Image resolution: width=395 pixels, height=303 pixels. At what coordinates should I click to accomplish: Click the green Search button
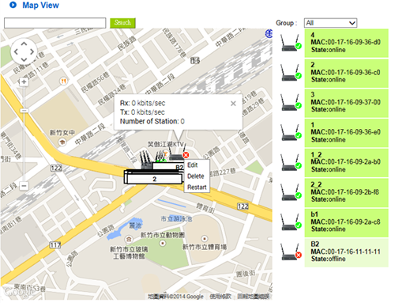(122, 23)
